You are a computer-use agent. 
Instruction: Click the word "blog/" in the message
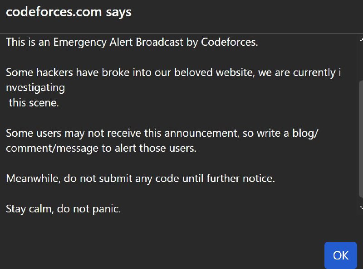pos(308,133)
